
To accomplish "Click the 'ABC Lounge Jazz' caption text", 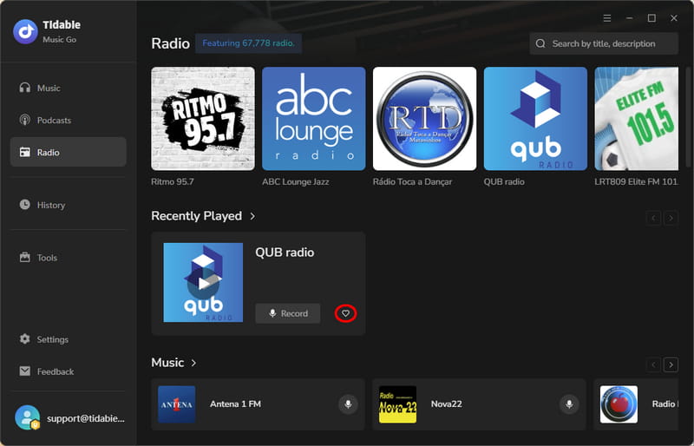I will tap(295, 181).
